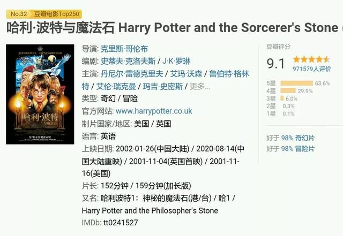343x236 pixels.
Task: Visit the official website www.harrypotter.co.uk
Action: click(154, 111)
